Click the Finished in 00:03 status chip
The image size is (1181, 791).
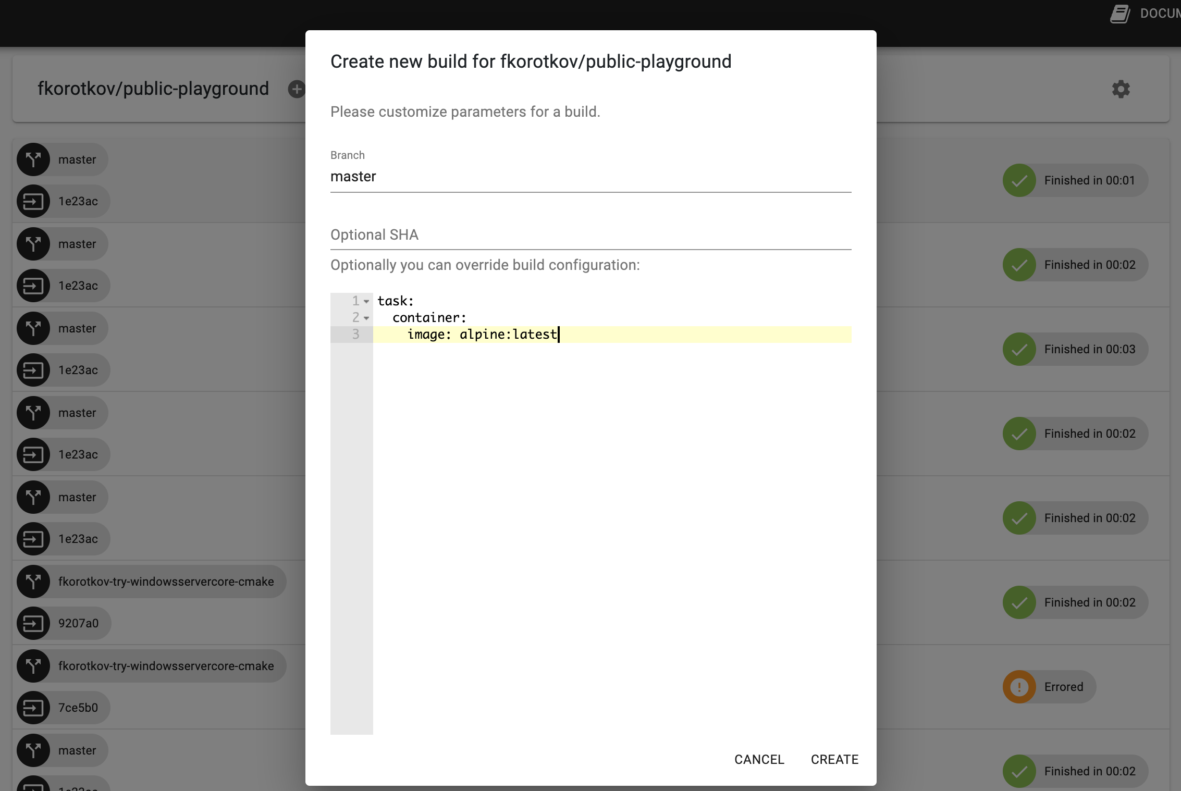coord(1075,349)
